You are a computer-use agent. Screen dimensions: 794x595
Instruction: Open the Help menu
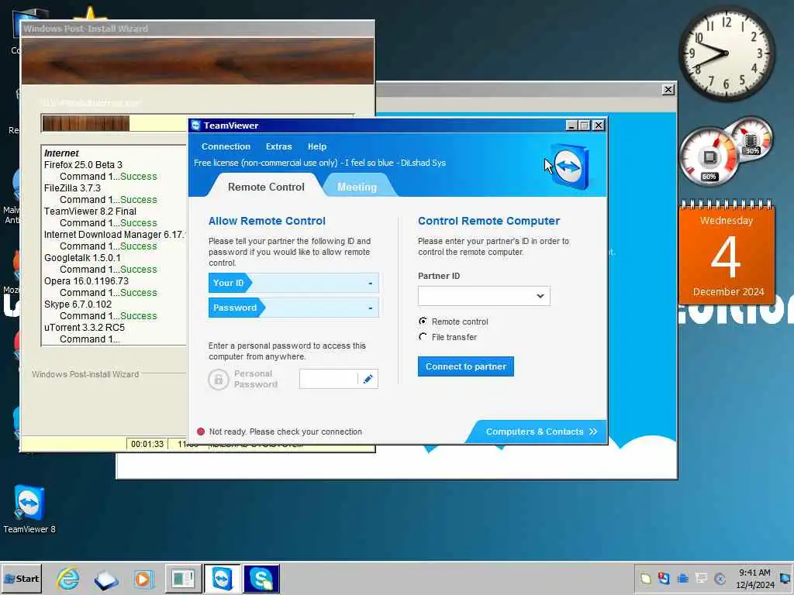pos(317,146)
